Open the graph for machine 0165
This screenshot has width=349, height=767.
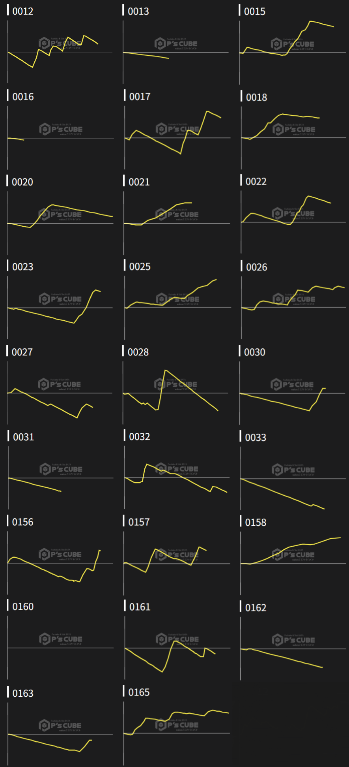(176, 733)
